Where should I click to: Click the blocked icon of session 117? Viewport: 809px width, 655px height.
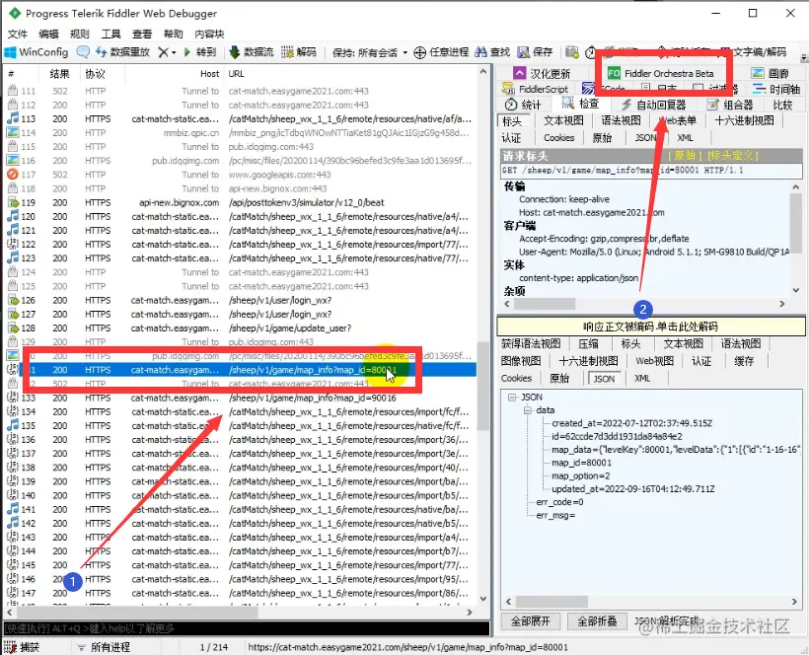point(13,175)
